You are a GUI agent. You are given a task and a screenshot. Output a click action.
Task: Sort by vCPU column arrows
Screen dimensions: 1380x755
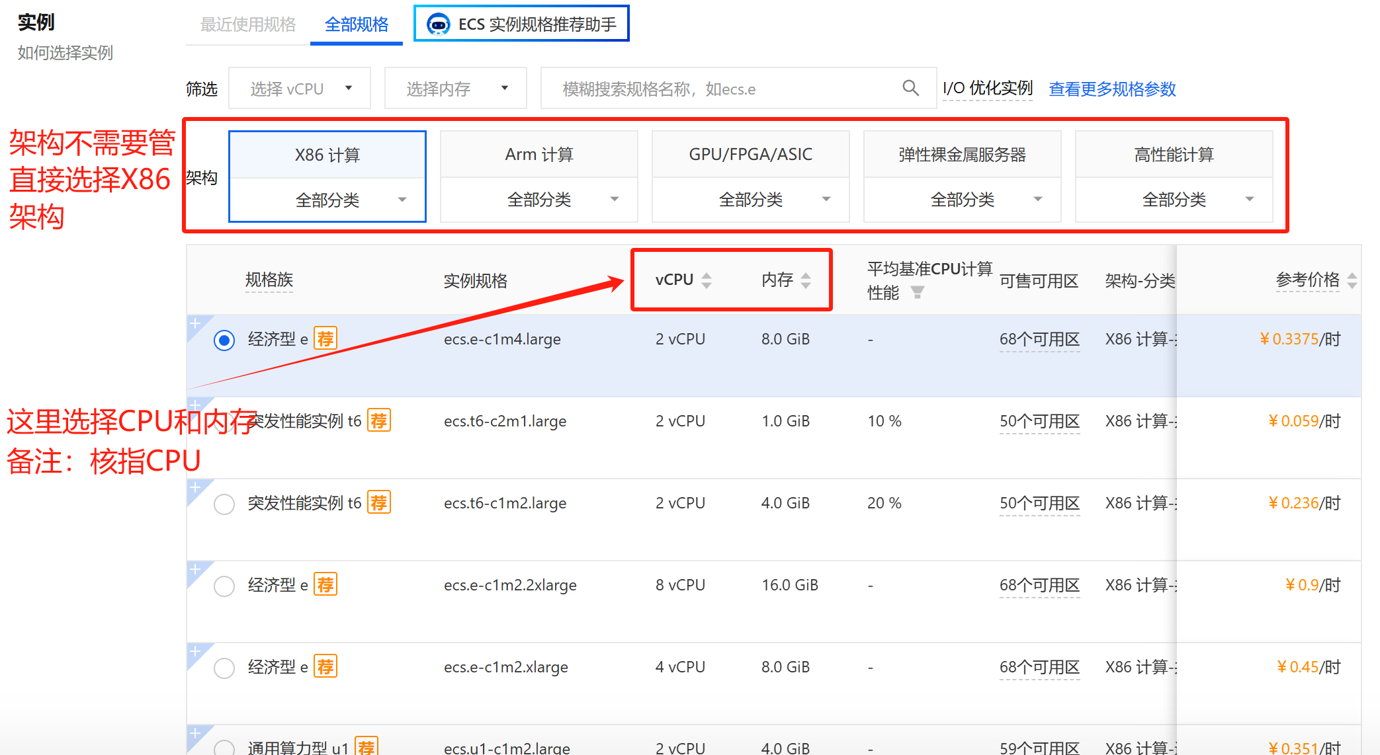[707, 280]
